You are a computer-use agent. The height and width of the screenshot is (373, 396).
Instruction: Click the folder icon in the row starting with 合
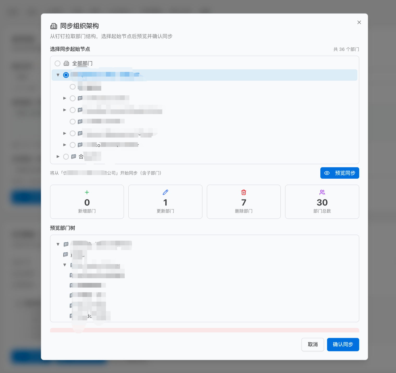74,157
